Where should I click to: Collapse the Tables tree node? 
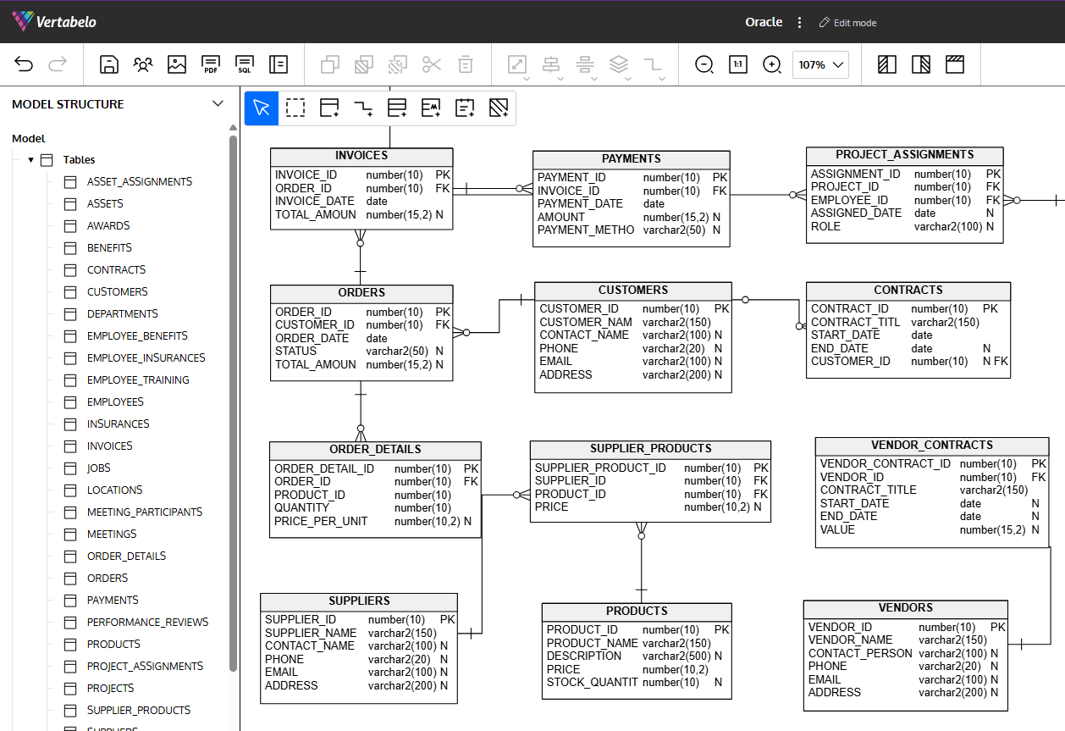point(31,159)
